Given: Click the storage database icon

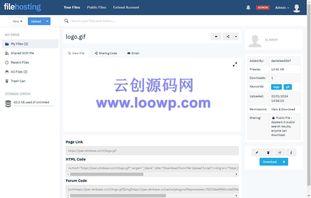Looking at the screenshot, I should [x=8, y=104].
